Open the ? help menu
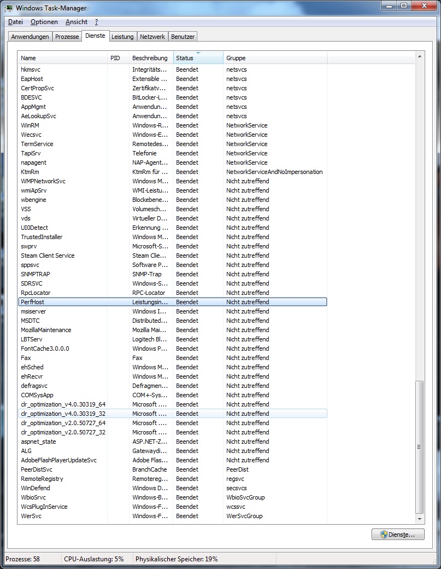Viewport: 441px width, 569px height. 96,22
